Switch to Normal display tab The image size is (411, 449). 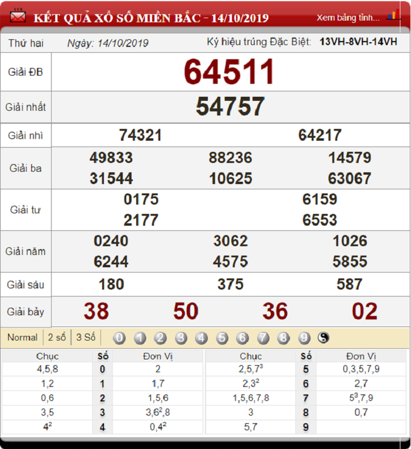[x=22, y=337]
